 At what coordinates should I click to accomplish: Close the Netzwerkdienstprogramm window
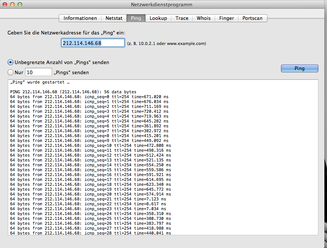point(5,4)
